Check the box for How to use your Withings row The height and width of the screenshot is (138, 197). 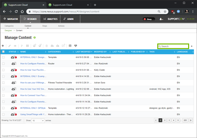pos(3,83)
